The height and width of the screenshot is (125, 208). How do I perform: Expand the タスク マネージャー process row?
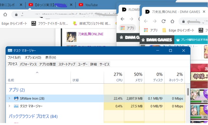point(9,106)
